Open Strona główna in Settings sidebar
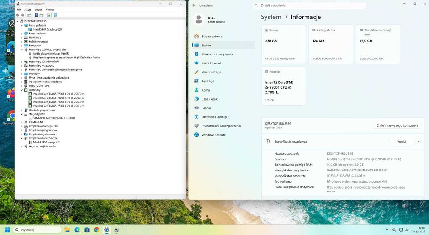The image size is (429, 235). coord(223,36)
